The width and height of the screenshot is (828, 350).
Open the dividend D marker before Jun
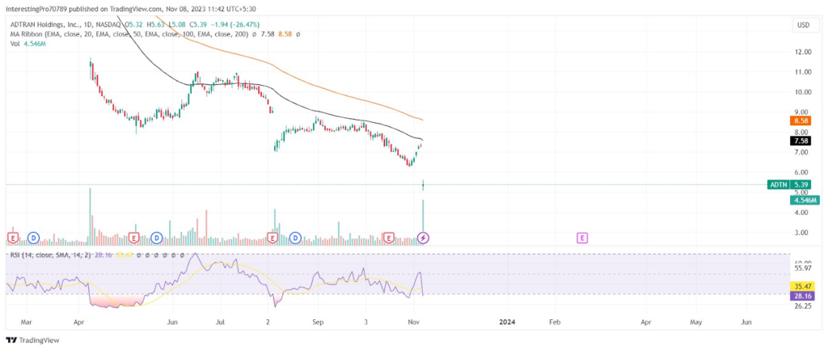coord(156,238)
